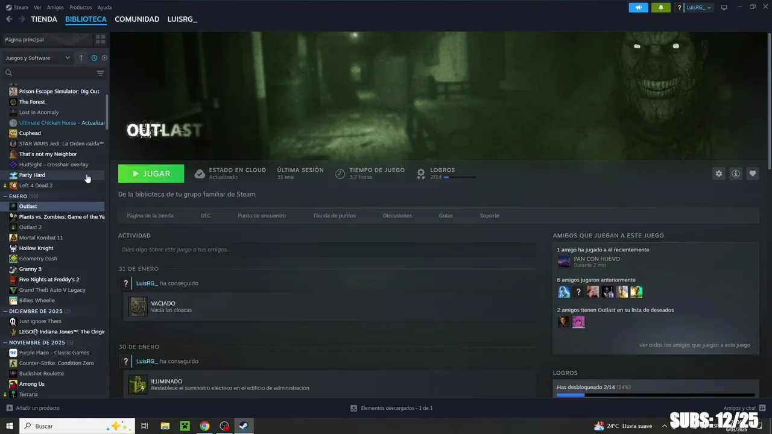Open the Guías link
The image size is (772, 434).
tap(446, 215)
